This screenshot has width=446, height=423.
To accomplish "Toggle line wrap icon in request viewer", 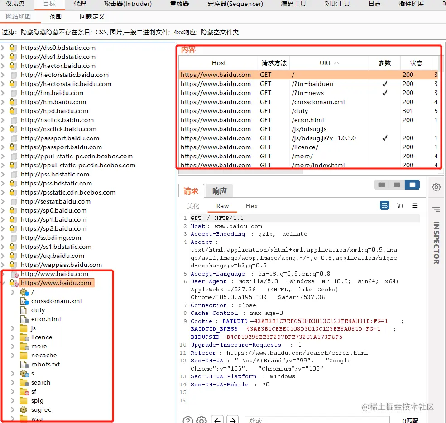I will coord(384,205).
